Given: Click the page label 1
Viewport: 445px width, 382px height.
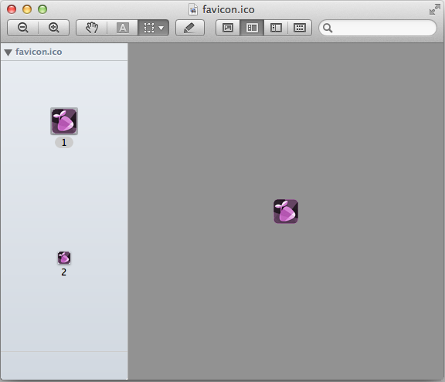Looking at the screenshot, I should pyautogui.click(x=64, y=142).
